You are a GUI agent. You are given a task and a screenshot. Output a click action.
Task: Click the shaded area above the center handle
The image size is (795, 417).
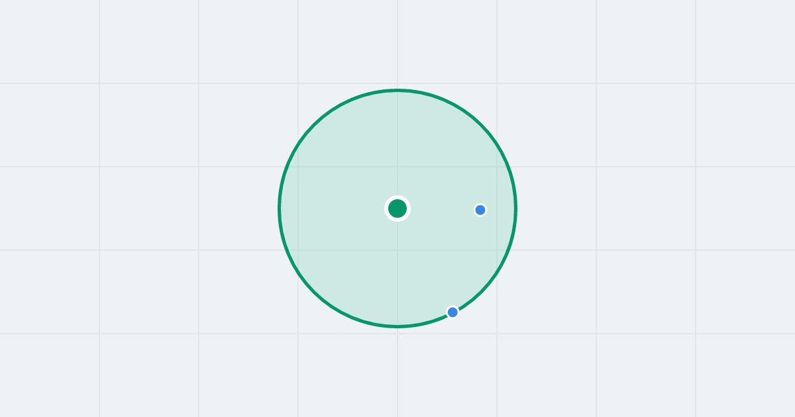click(397, 146)
